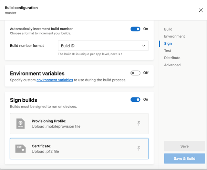The width and height of the screenshot is (207, 170).
Task: Enable the Environment variables toggle
Action: point(135,73)
